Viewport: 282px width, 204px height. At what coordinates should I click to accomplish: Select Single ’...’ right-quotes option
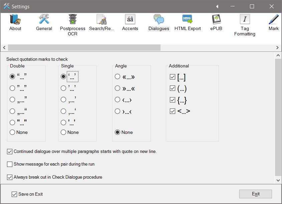tap(63, 88)
